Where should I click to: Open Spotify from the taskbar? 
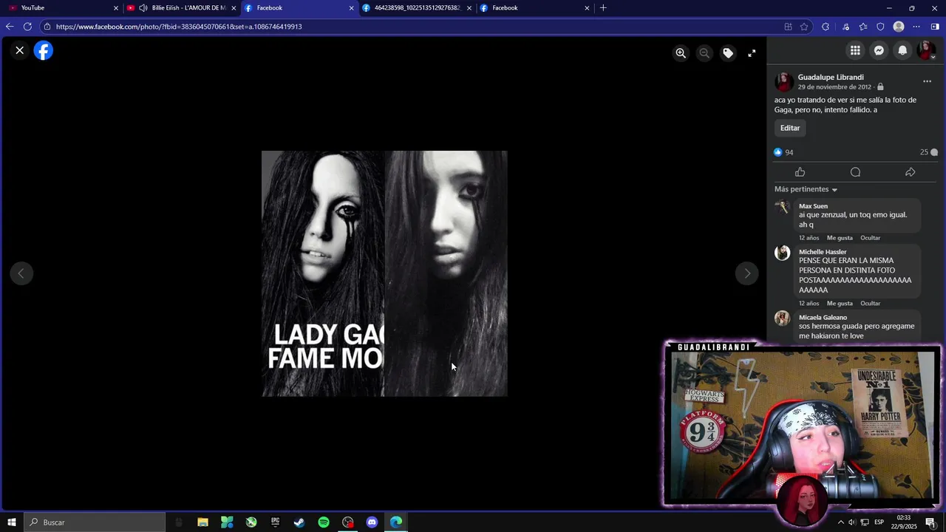pyautogui.click(x=324, y=522)
